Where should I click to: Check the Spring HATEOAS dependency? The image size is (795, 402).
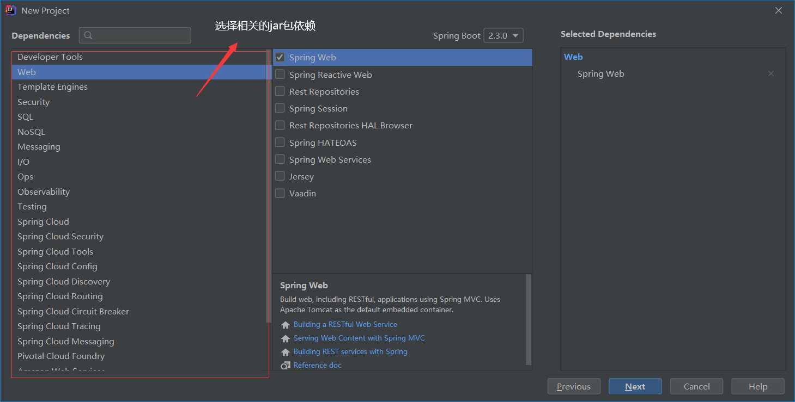(x=280, y=142)
